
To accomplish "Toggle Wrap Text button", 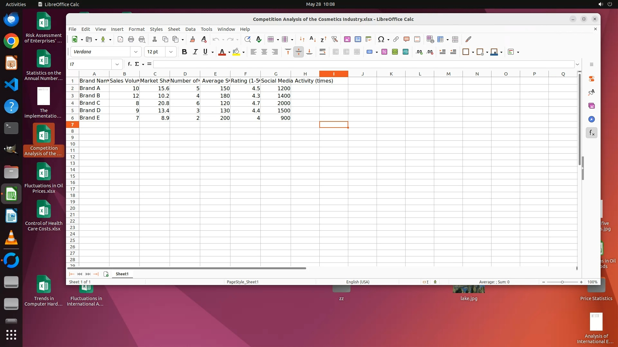I will click(x=322, y=52).
